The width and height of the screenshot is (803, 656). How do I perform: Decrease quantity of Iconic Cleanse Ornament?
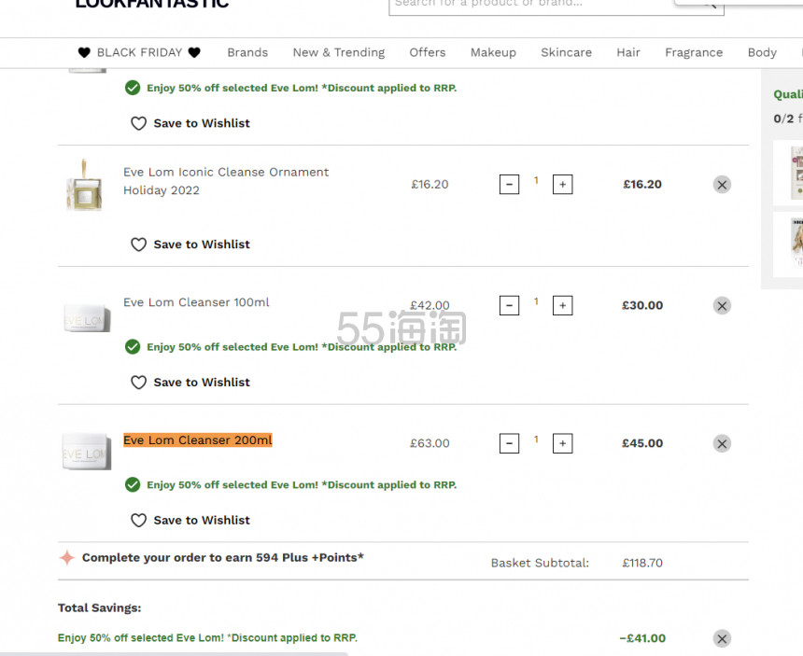pyautogui.click(x=509, y=184)
